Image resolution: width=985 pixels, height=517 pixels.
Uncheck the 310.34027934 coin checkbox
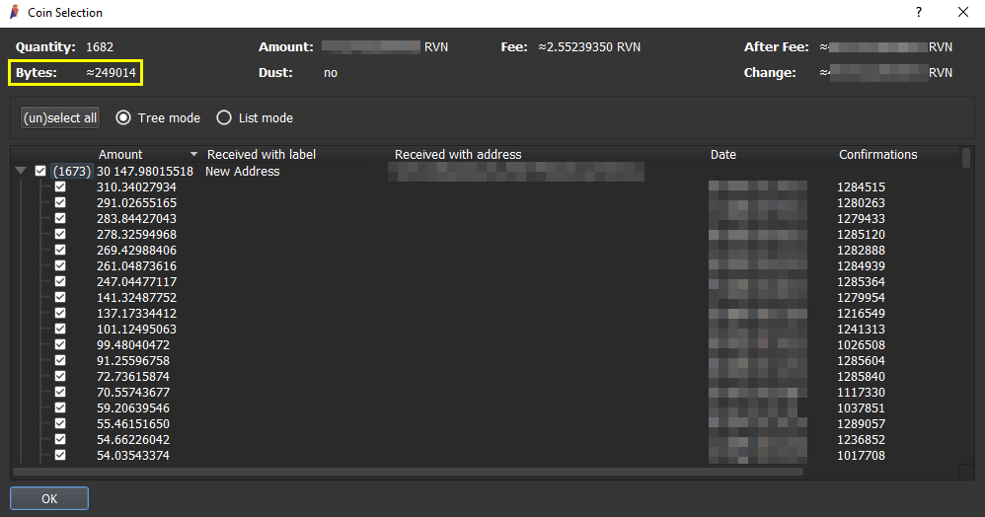[x=60, y=186]
